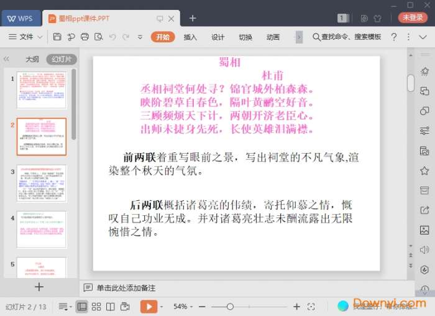Switch to the 动画 tab

273,37
